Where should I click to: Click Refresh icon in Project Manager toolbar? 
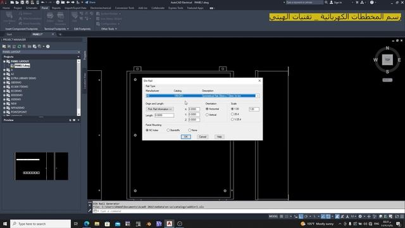click(19, 46)
